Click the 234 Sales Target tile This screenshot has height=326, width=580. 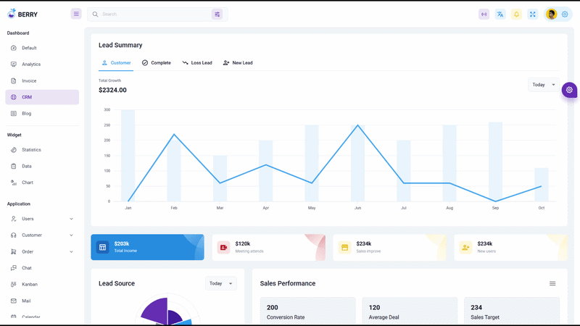(512, 312)
